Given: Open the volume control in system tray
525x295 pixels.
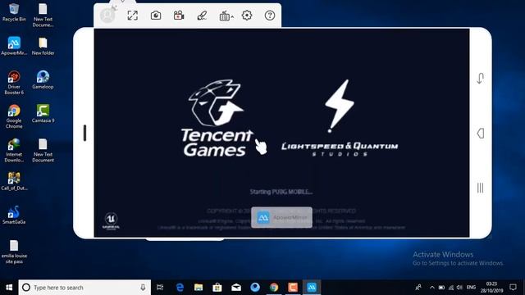Looking at the screenshot, I should pos(459,288).
